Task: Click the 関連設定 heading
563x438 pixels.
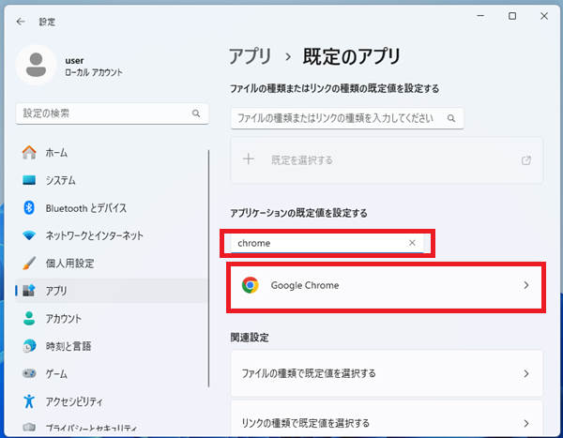Action: pyautogui.click(x=250, y=338)
